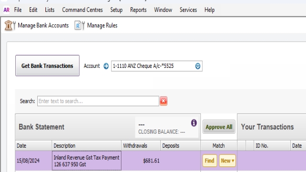Click the Match column header
Viewport: 306px width, 172px height.
(x=219, y=145)
